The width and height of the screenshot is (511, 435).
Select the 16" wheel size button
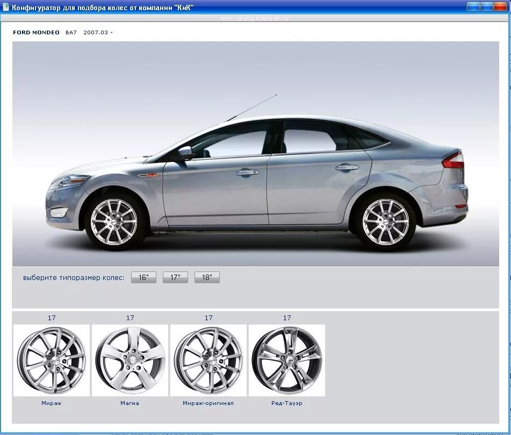(143, 277)
